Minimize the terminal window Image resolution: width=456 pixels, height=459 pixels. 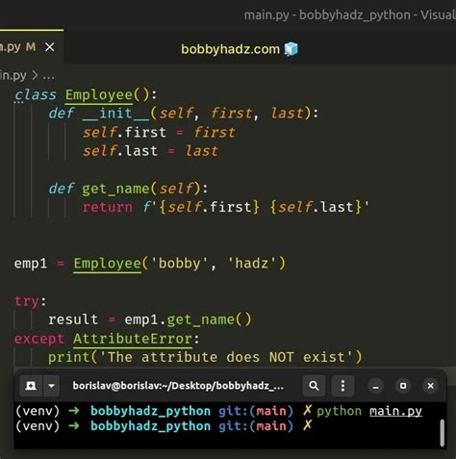pos(376,386)
